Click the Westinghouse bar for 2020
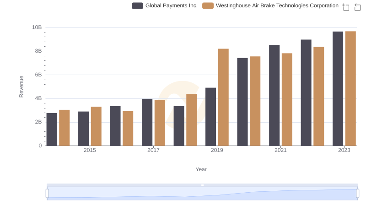 255,101
